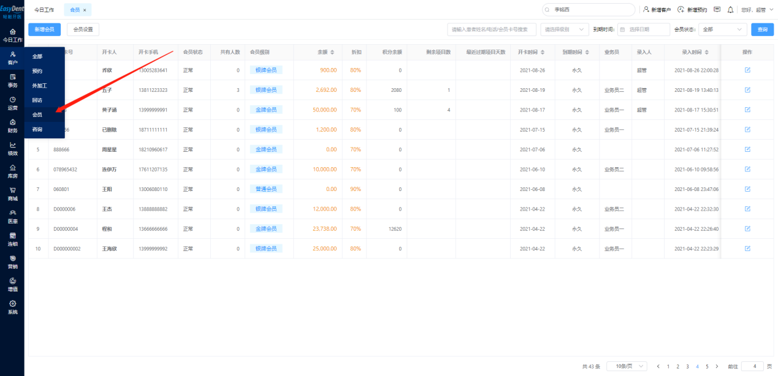Click balance 23,738.00 in 程和's row

coord(324,229)
